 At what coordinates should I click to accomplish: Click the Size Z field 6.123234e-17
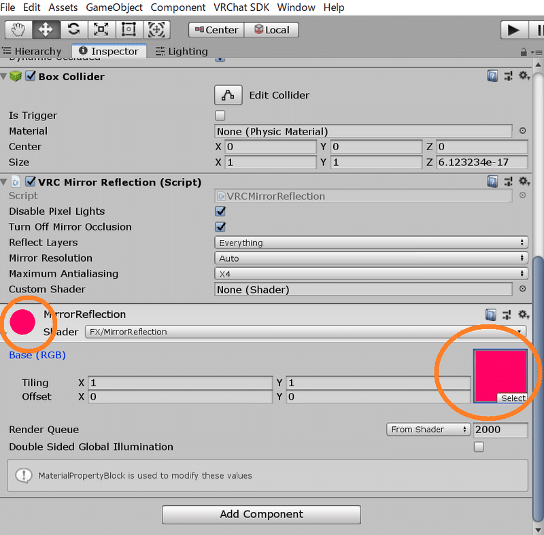point(482,162)
